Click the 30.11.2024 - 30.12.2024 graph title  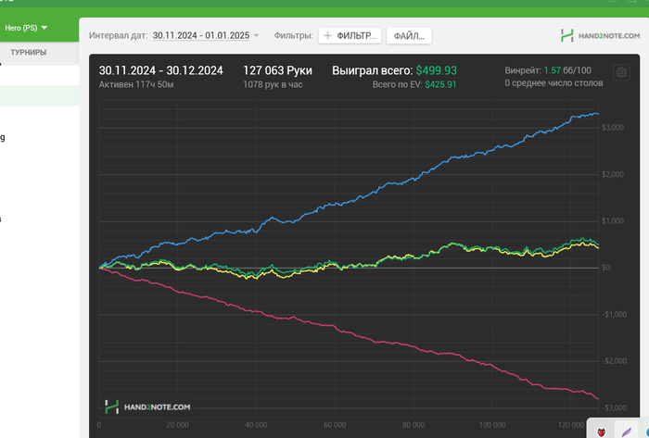161,70
